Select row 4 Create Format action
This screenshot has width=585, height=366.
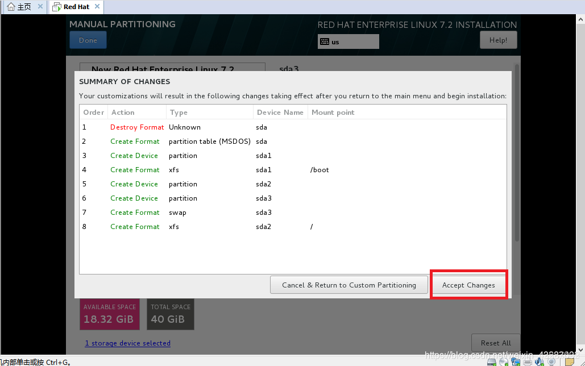click(x=135, y=170)
